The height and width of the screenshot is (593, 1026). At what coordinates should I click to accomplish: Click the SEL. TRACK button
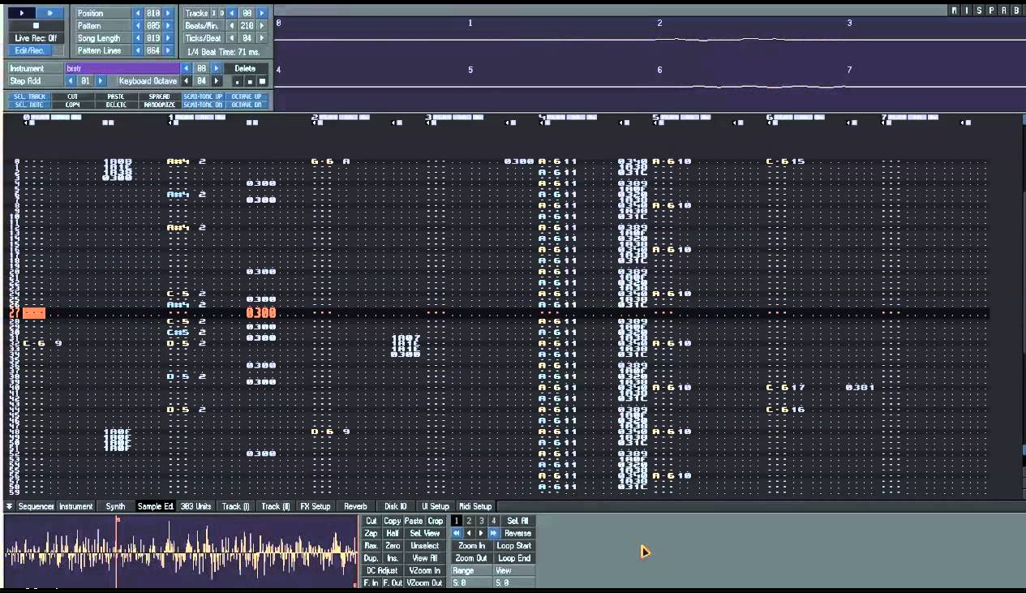(29, 97)
